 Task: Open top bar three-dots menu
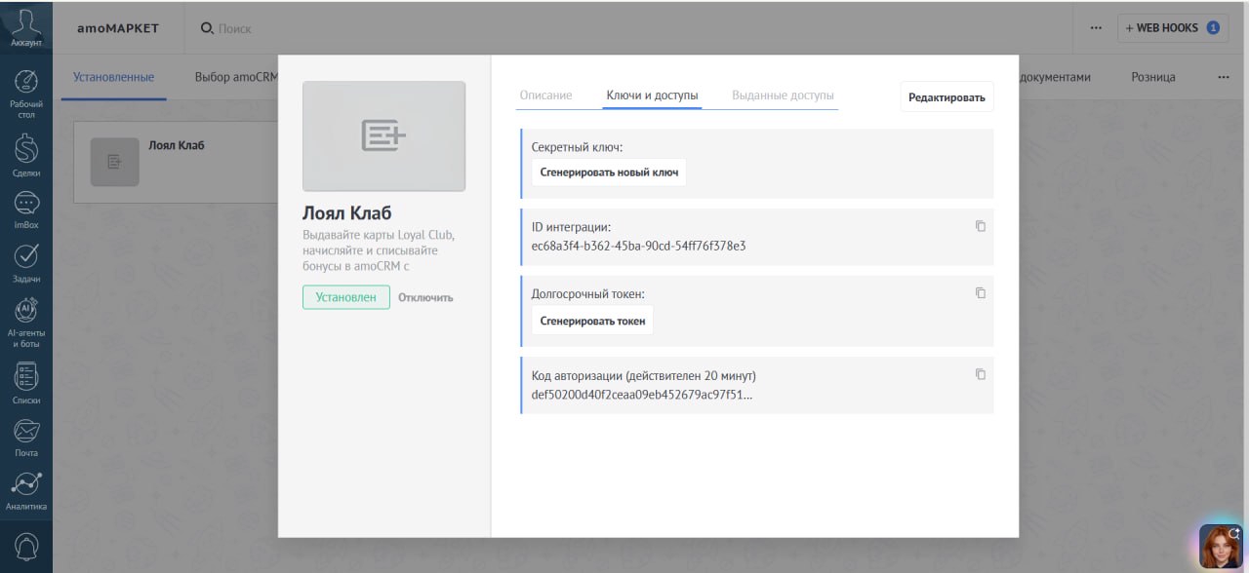click(1097, 28)
